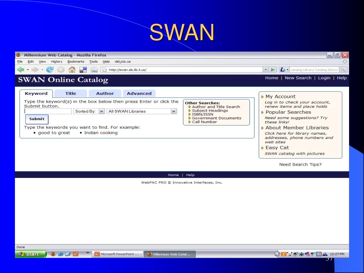Click Home link in the catalog header
The image size is (364, 273).
click(x=272, y=78)
